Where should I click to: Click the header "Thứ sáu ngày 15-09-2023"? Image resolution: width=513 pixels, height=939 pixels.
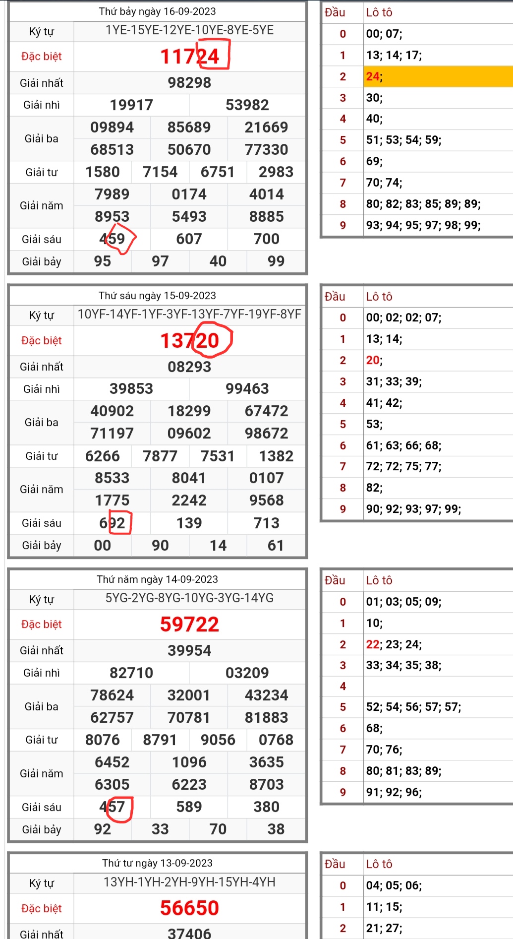click(x=157, y=296)
